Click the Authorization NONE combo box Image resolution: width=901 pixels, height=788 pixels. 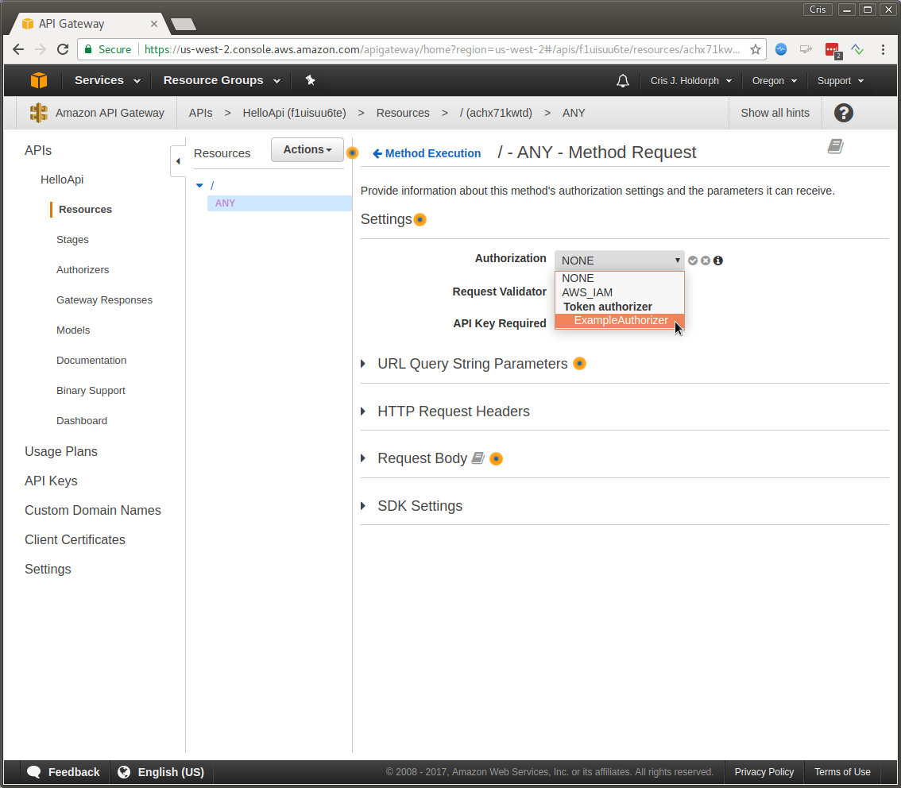click(x=619, y=261)
